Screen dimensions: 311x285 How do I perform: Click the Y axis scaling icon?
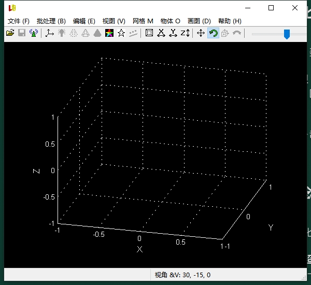coord(173,33)
